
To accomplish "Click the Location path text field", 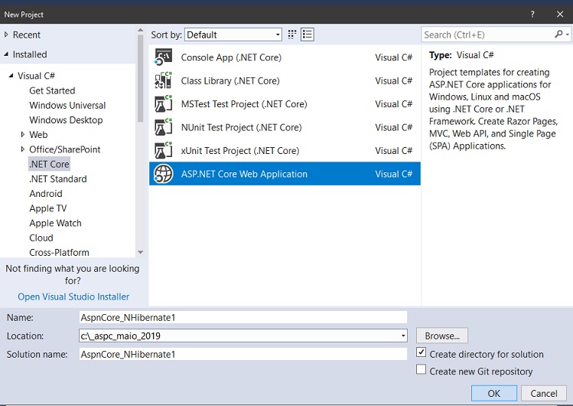I will point(239,336).
